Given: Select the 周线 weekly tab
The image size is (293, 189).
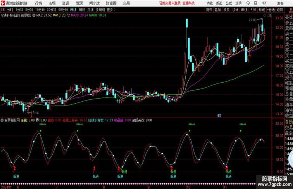Looking at the screenshot, I should click(82, 10).
